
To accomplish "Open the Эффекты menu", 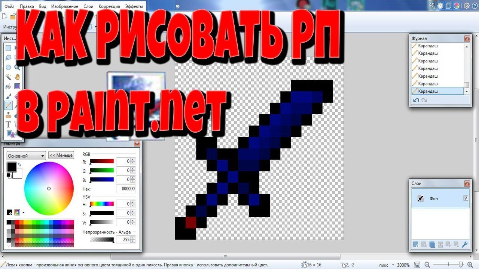I will [134, 6].
